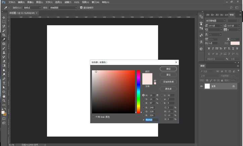The image size is (243, 146).
Task: Open the 样本 dropdown in options bar
Action: tap(63, 7)
